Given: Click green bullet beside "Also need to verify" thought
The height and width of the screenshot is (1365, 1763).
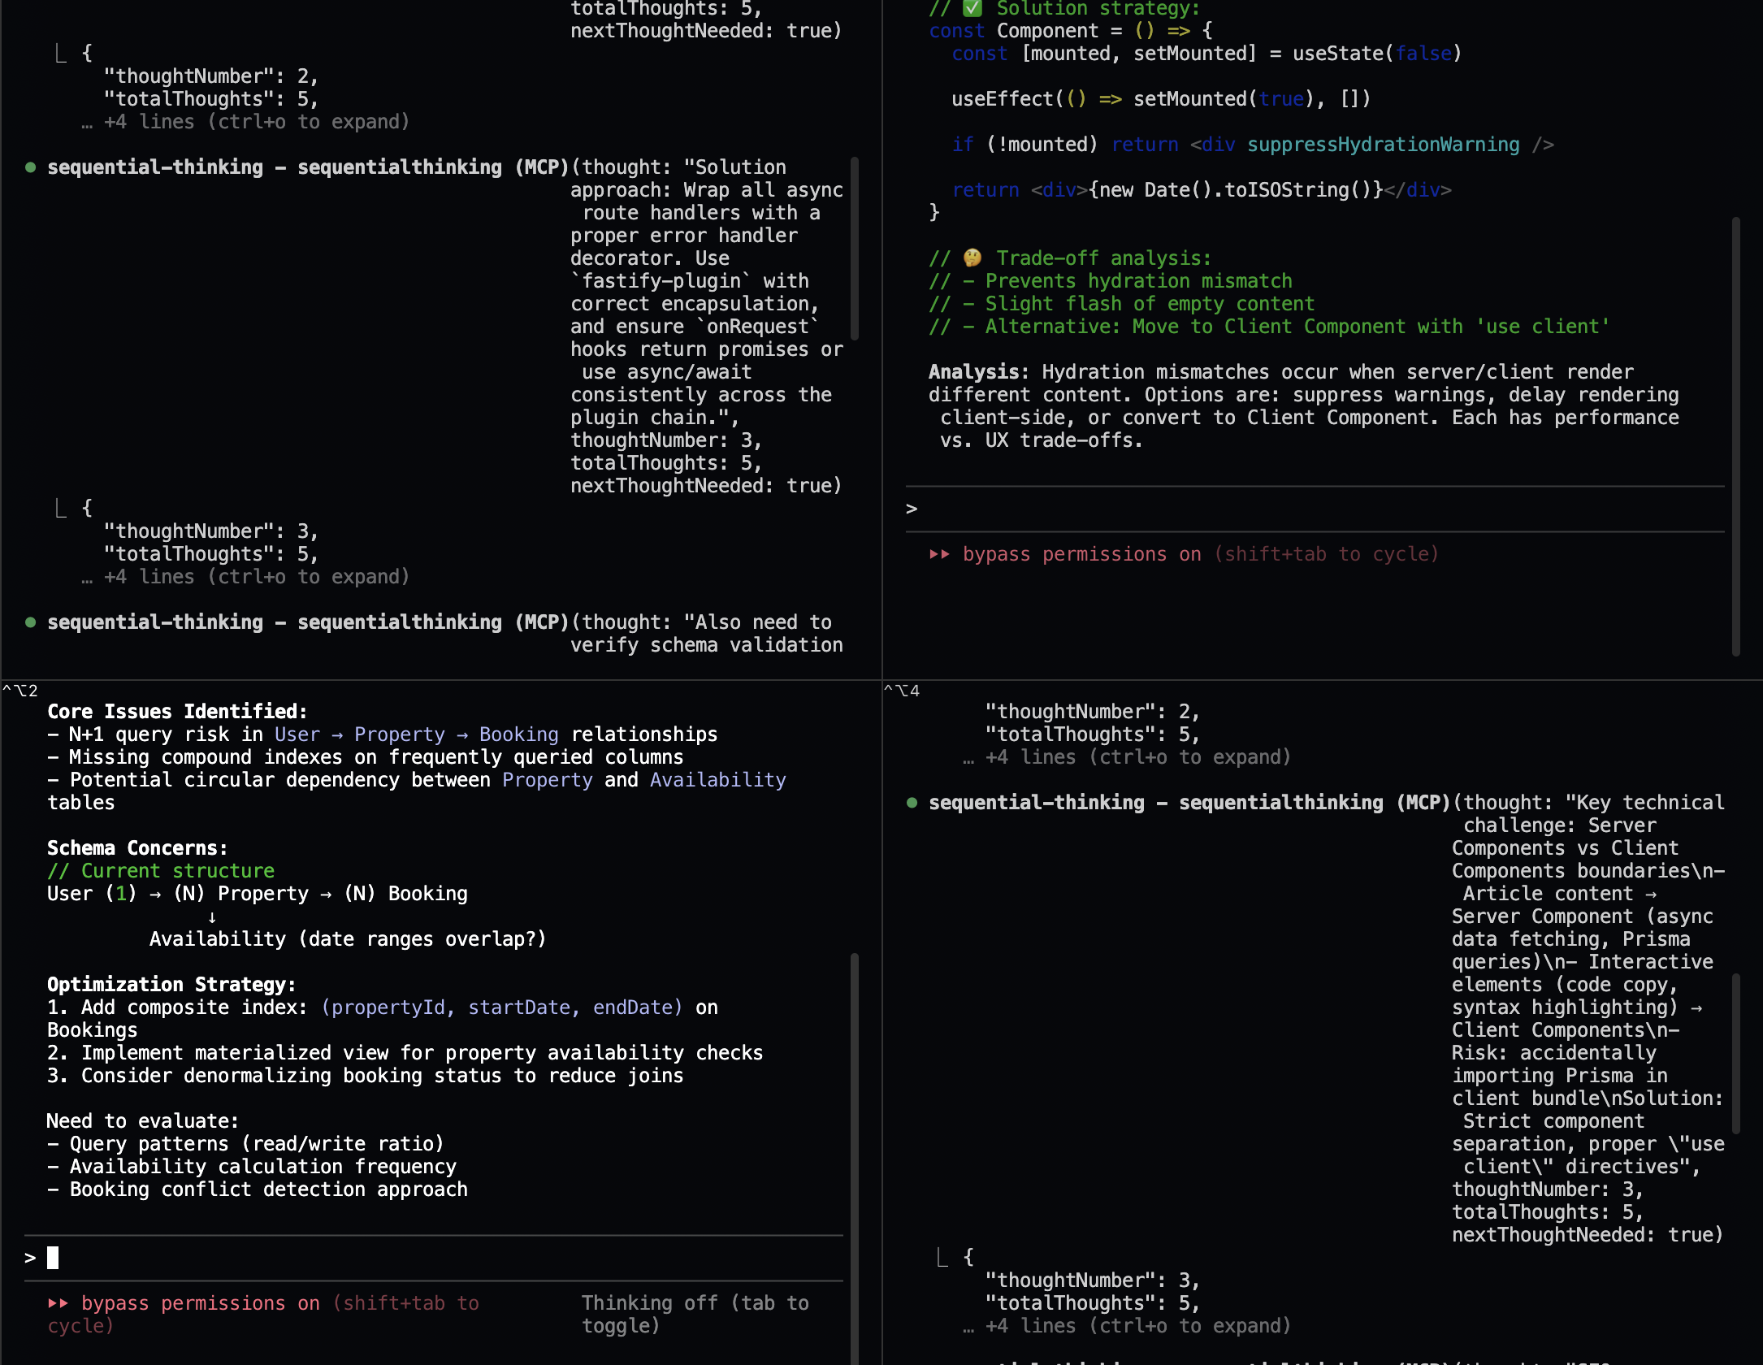Looking at the screenshot, I should [x=31, y=622].
